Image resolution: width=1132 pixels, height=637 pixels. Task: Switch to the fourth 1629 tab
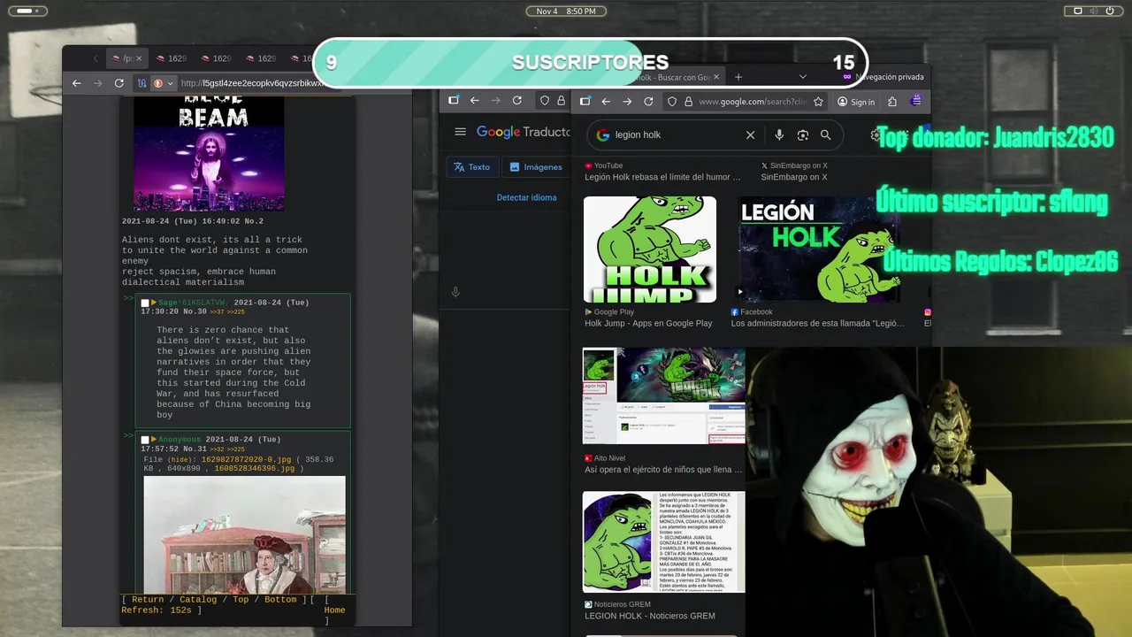coord(303,58)
